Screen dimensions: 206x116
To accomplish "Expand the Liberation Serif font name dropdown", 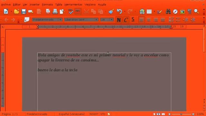I will (x=96, y=20).
